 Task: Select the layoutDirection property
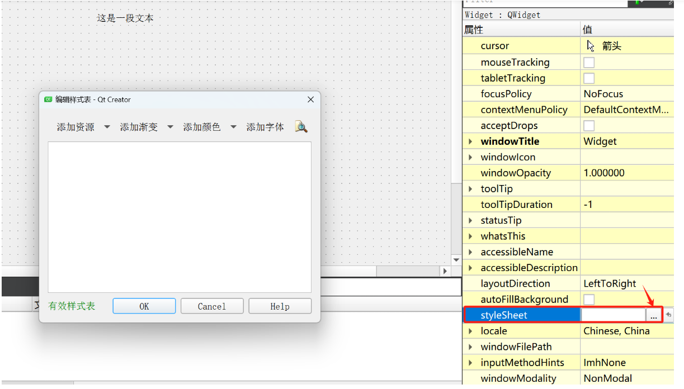pyautogui.click(x=515, y=283)
